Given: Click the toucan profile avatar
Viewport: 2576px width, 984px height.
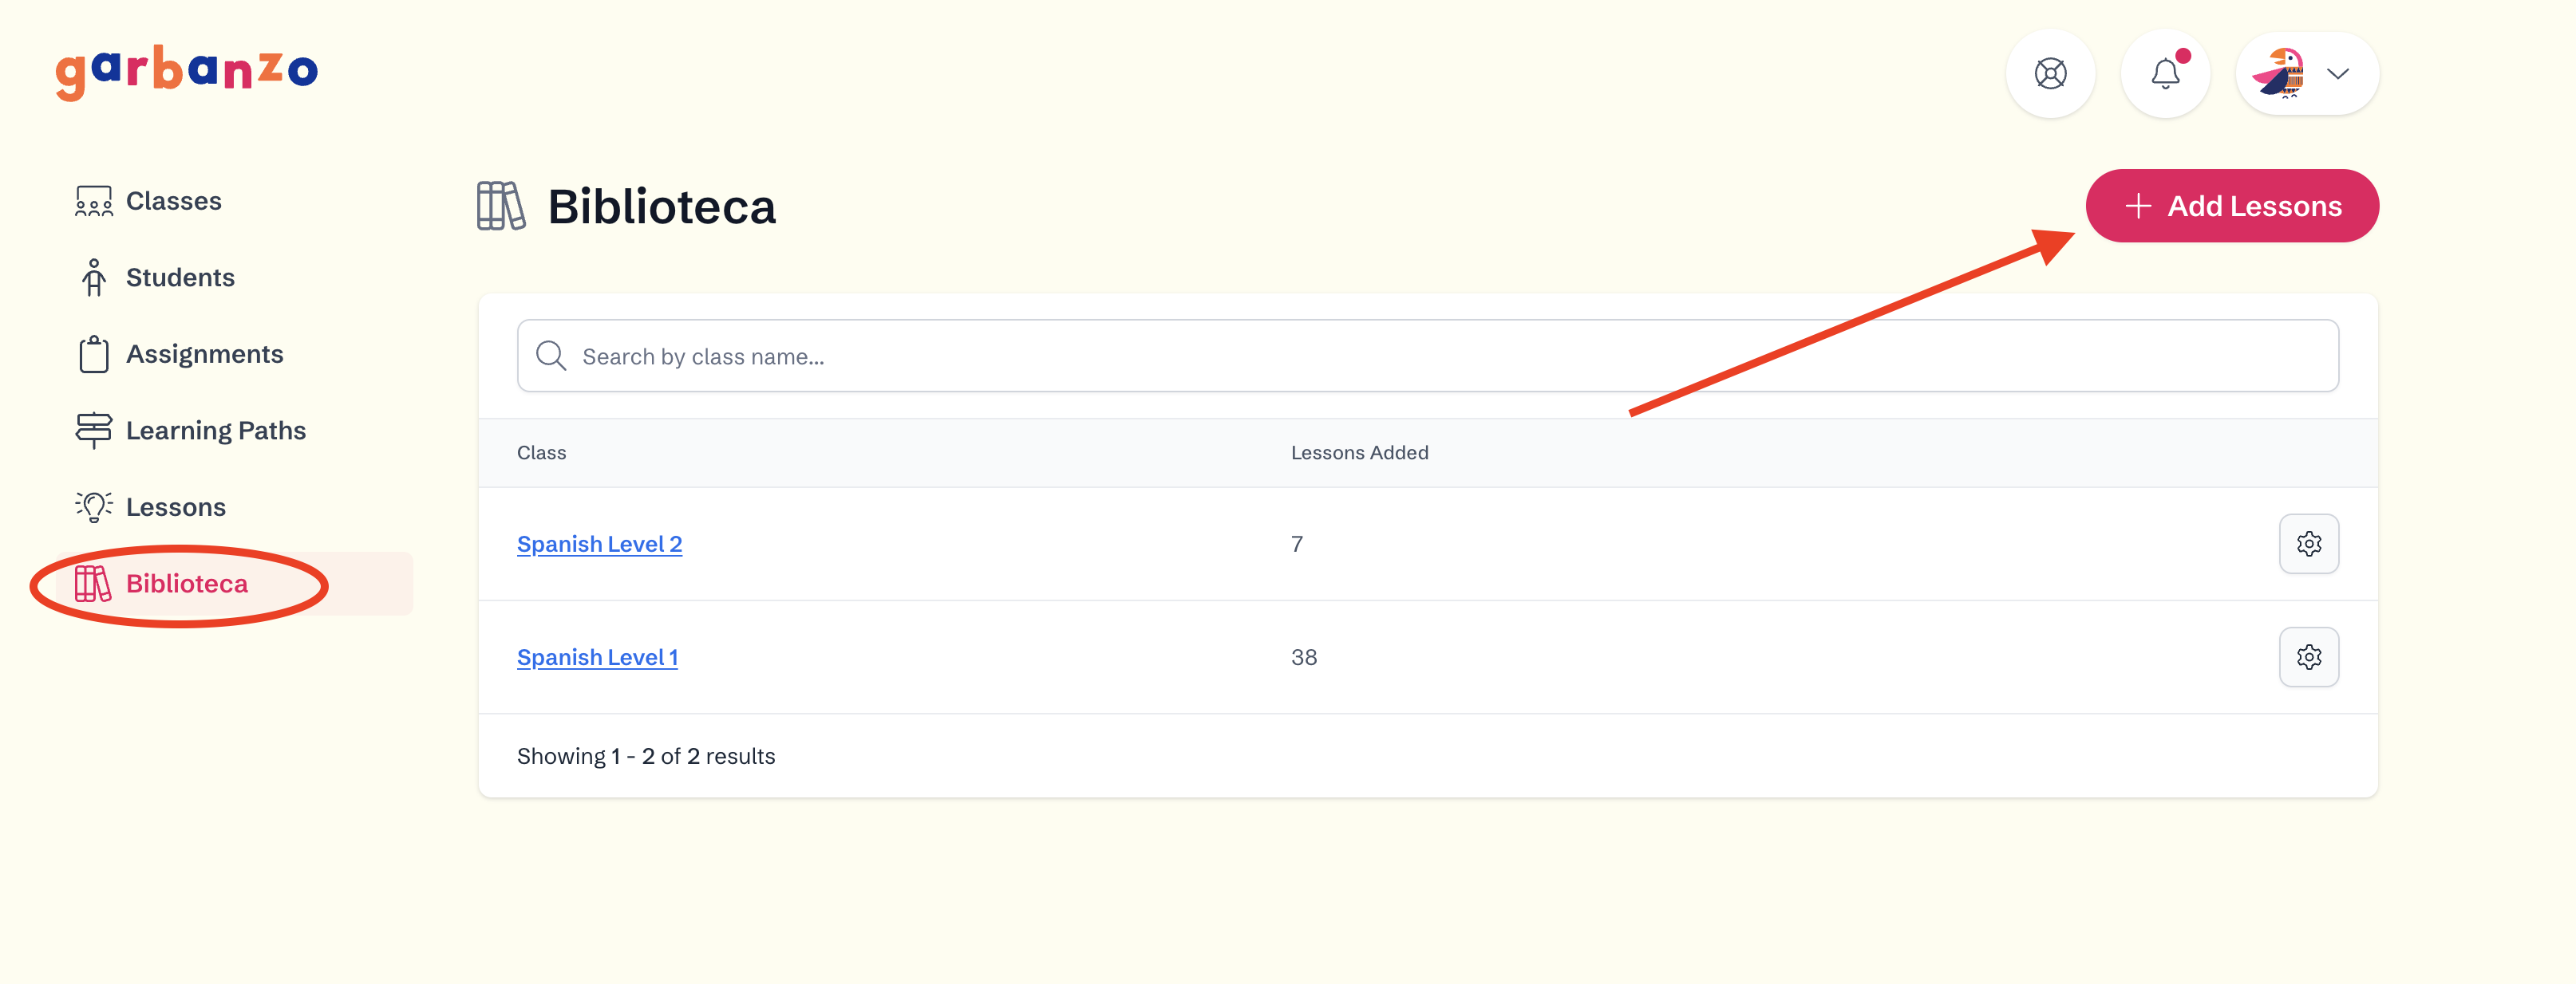Looking at the screenshot, I should coord(2279,74).
